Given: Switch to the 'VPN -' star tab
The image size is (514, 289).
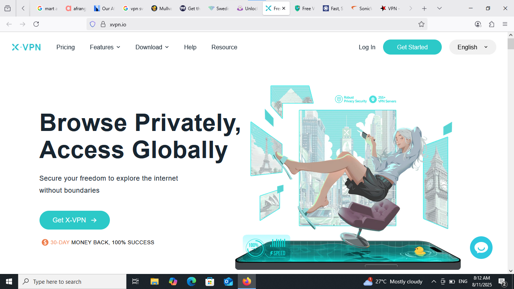Looking at the screenshot, I should pyautogui.click(x=390, y=8).
